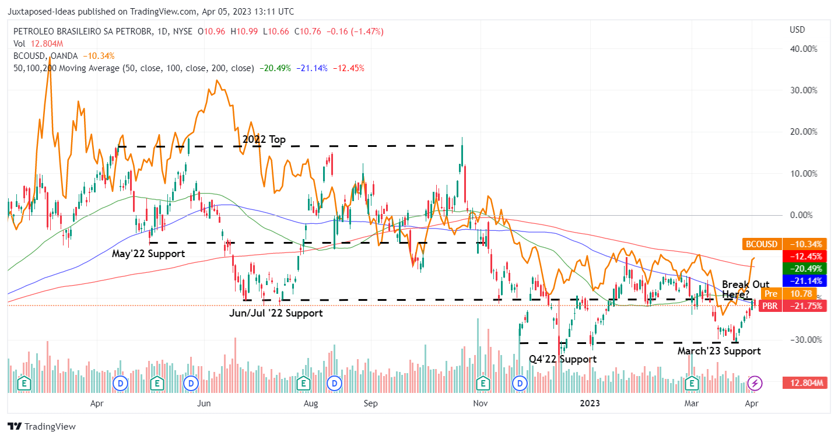Open the earnings 'E' marker near Nov
Screen dimensions: 838x439
tap(482, 383)
